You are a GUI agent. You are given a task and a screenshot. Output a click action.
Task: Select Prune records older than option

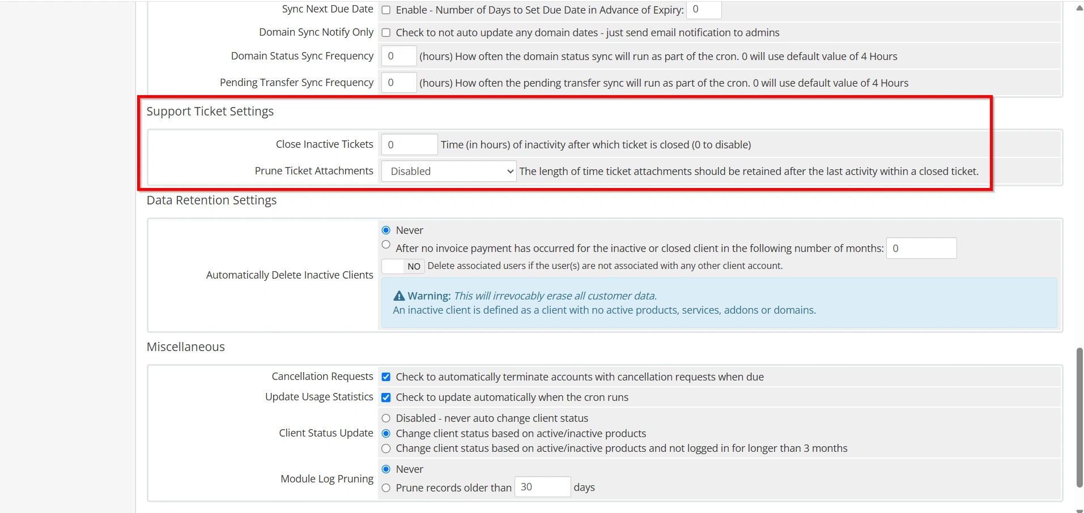pyautogui.click(x=386, y=488)
